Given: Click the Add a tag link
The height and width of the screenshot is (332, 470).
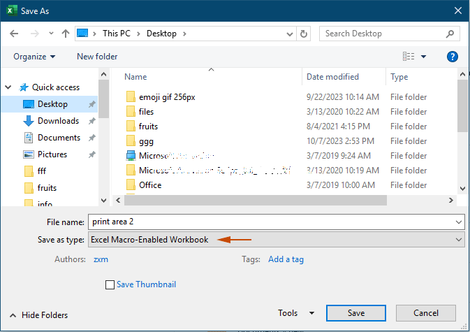Looking at the screenshot, I should pos(286,259).
